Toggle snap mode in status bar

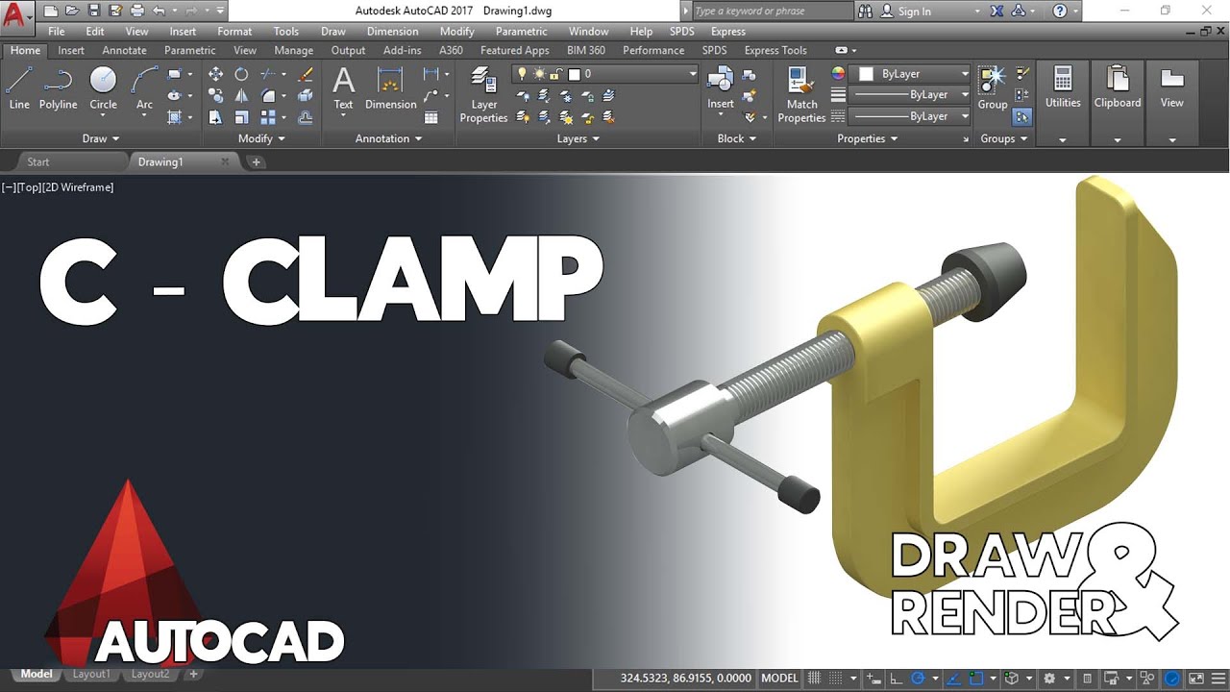coord(836,679)
